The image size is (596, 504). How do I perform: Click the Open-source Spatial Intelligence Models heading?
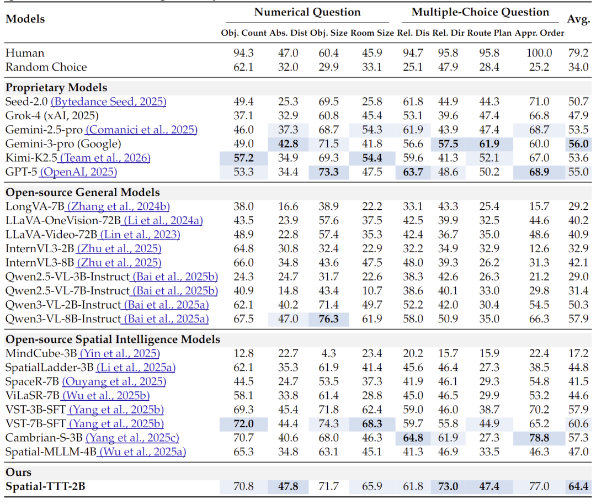(x=113, y=340)
